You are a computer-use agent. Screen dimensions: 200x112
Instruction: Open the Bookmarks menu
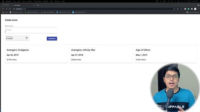[37, 1]
